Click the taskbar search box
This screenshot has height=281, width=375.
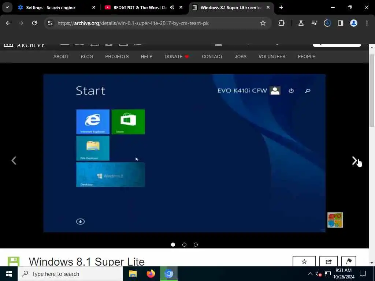(x=70, y=274)
